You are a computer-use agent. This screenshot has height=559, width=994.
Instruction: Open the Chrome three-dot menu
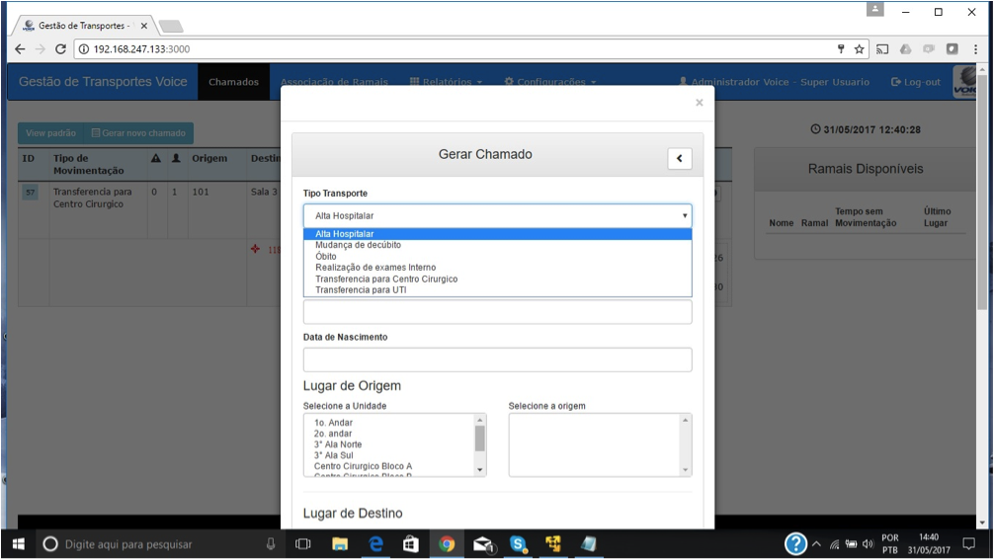(x=974, y=48)
